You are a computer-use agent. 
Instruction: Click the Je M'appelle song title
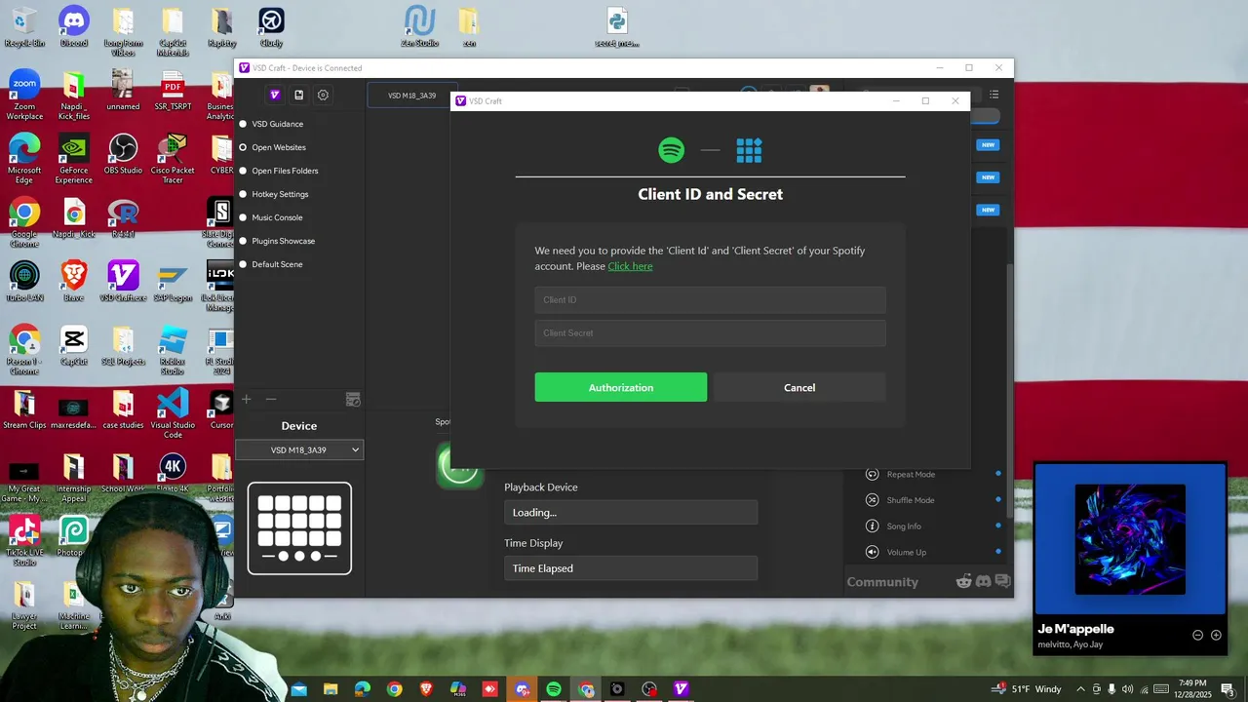[x=1076, y=629]
